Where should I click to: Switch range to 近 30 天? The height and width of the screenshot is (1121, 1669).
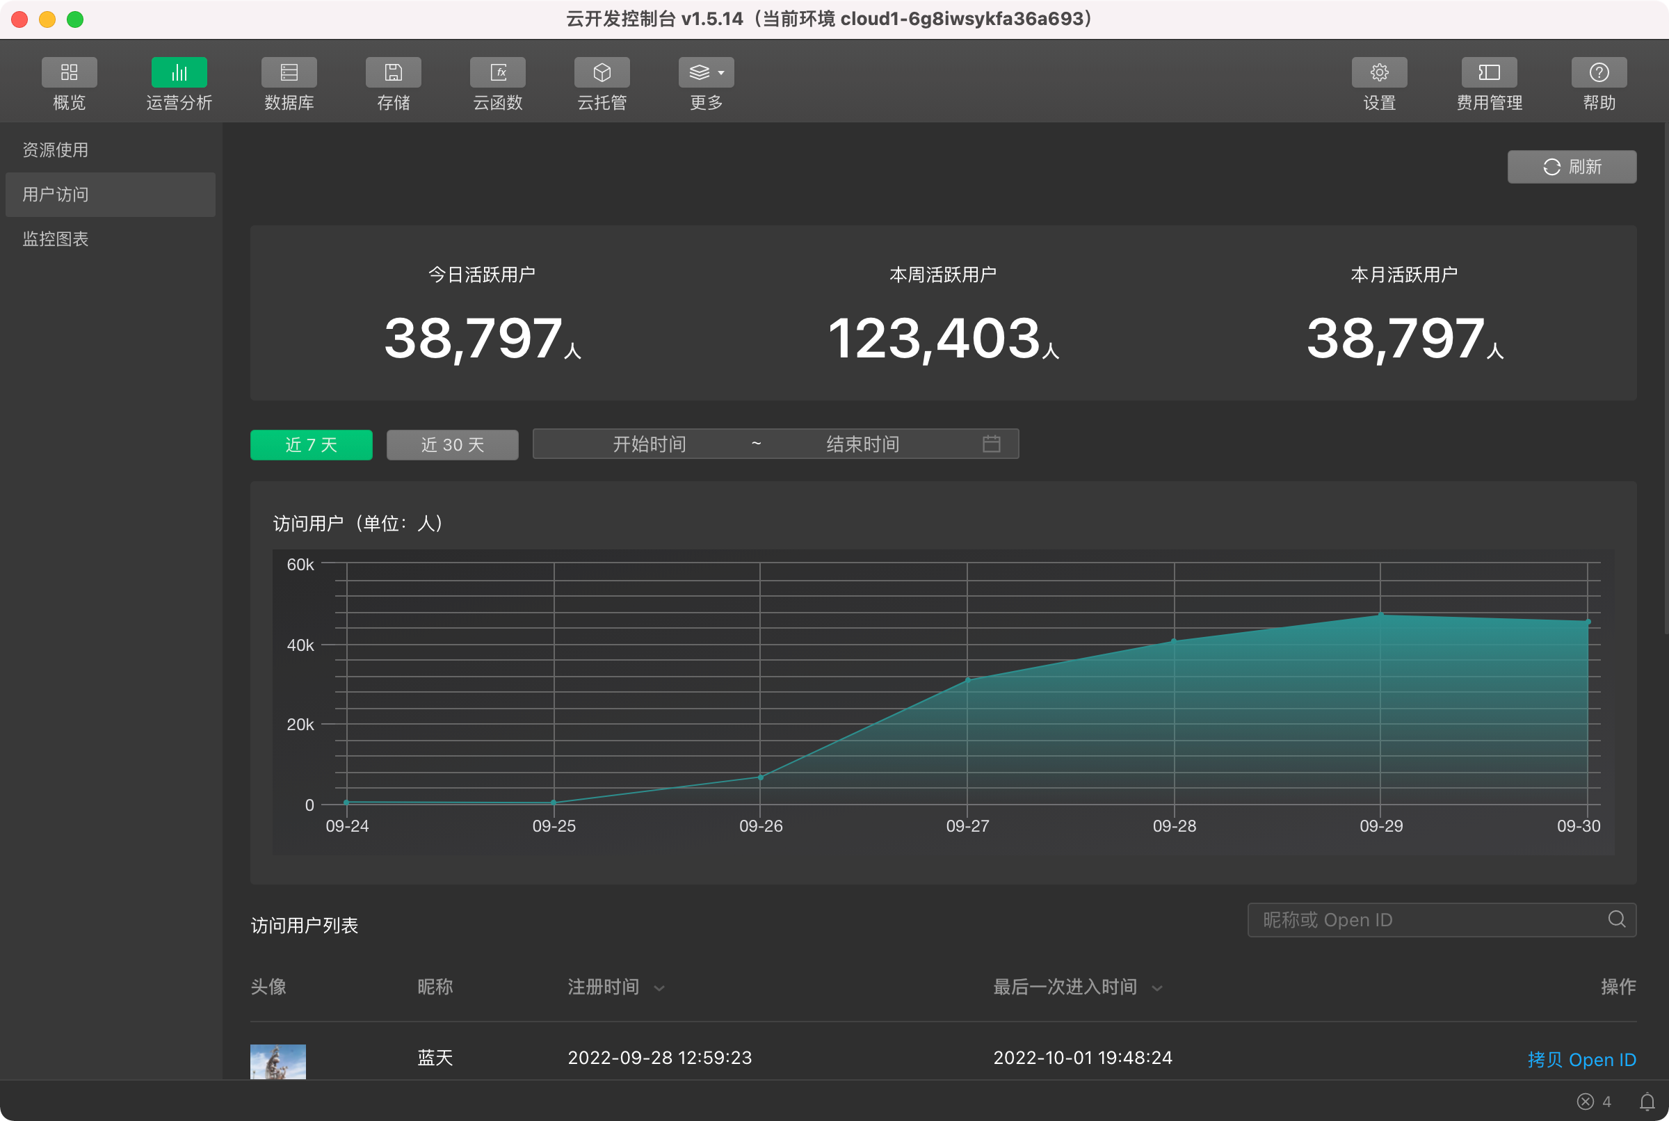coord(452,444)
